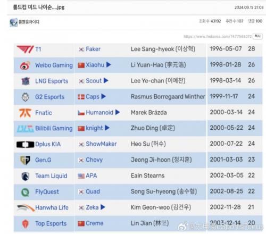Click the poster's profile avatar
Image resolution: width=266 pixels, height=234 pixels.
[x=14, y=22]
